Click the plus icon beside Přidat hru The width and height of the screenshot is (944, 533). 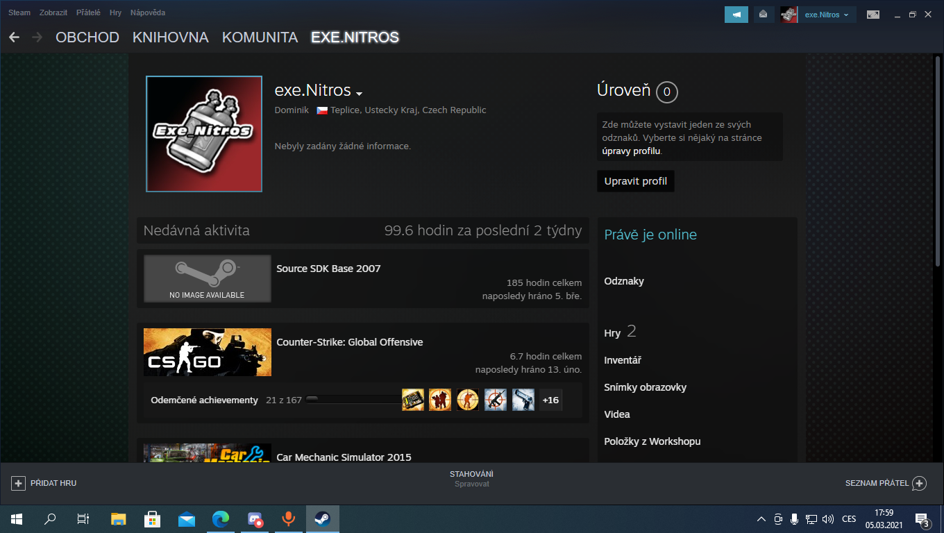pyautogui.click(x=19, y=483)
